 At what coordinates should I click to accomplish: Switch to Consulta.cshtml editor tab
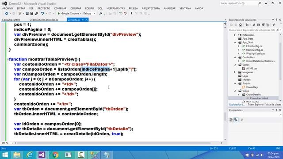pyautogui.click(x=11, y=20)
